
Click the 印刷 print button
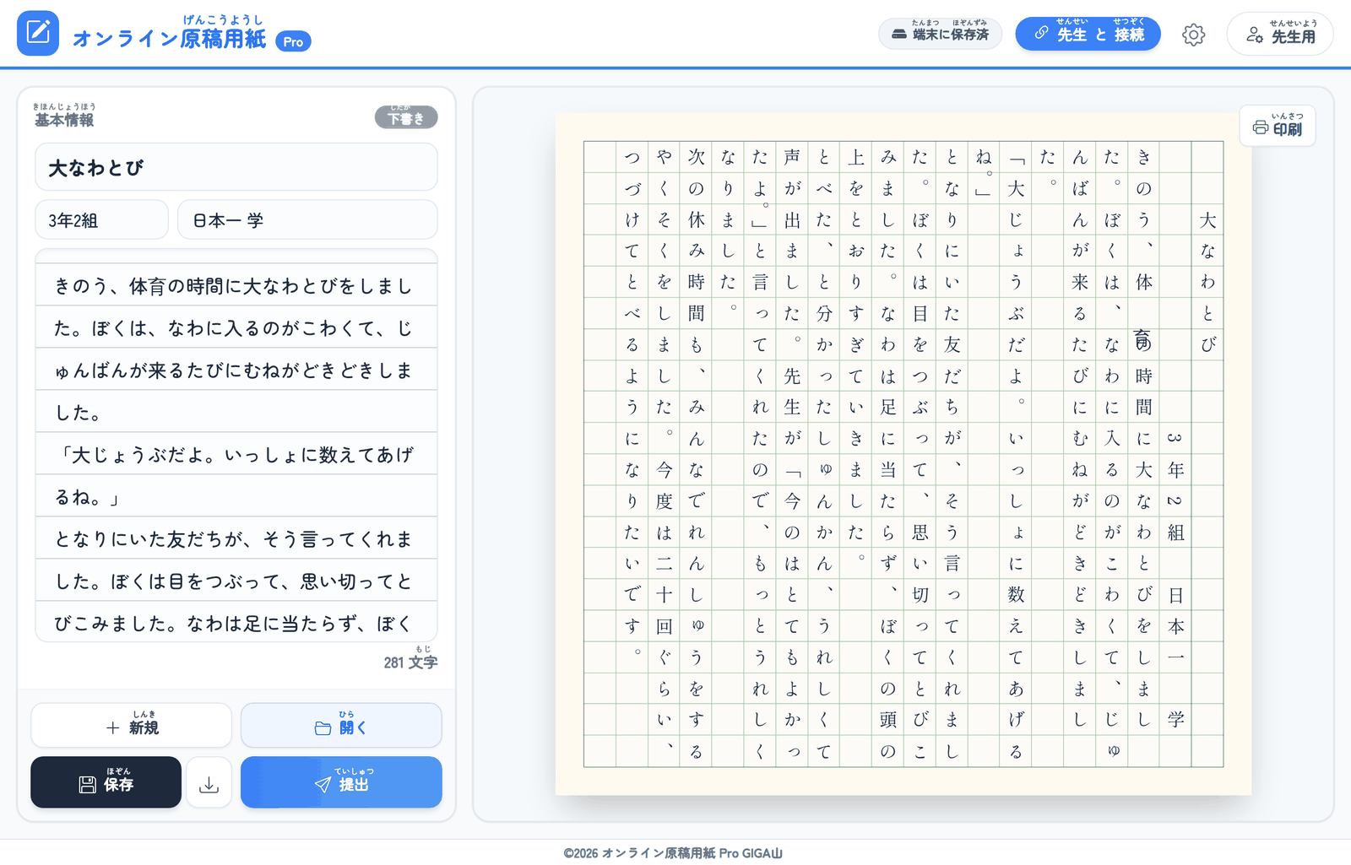[x=1278, y=126]
